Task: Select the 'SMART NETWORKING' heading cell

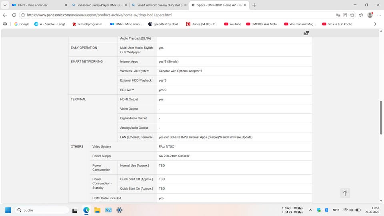Action: [93, 76]
